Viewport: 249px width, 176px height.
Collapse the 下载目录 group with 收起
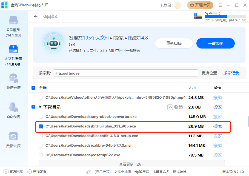pyautogui.click(x=175, y=107)
